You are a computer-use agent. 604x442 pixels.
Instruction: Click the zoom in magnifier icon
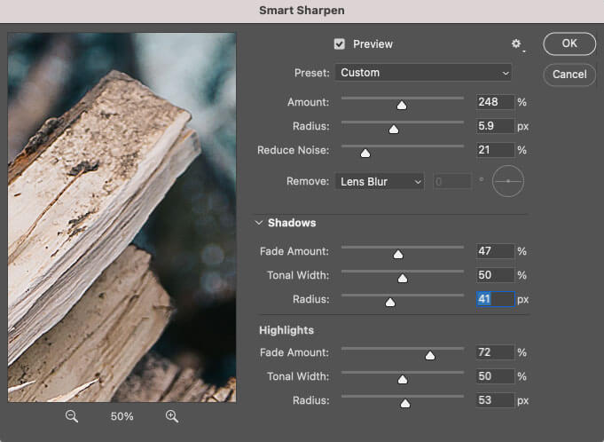[x=171, y=416]
